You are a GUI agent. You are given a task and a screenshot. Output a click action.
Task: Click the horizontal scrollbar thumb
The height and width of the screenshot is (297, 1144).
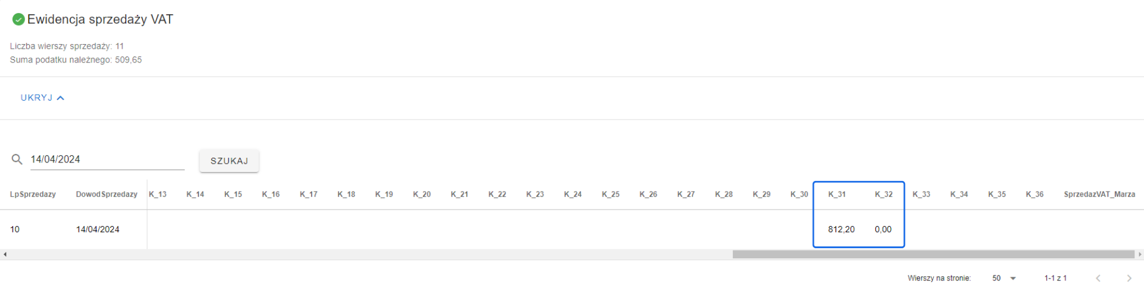coord(933,254)
